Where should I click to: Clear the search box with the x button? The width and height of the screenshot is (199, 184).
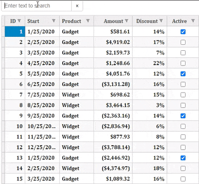tap(77, 6)
